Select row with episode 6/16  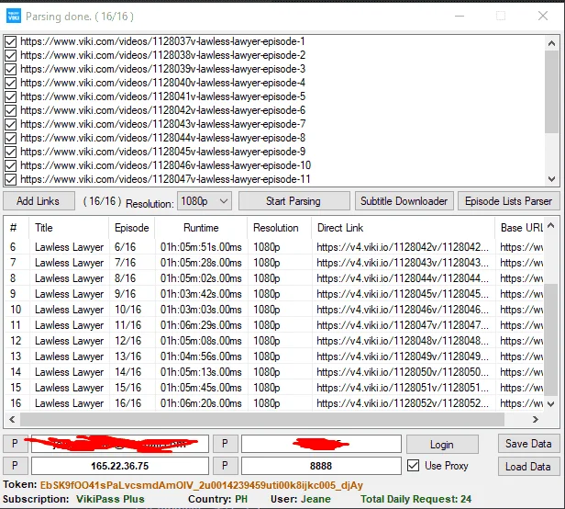(x=274, y=247)
